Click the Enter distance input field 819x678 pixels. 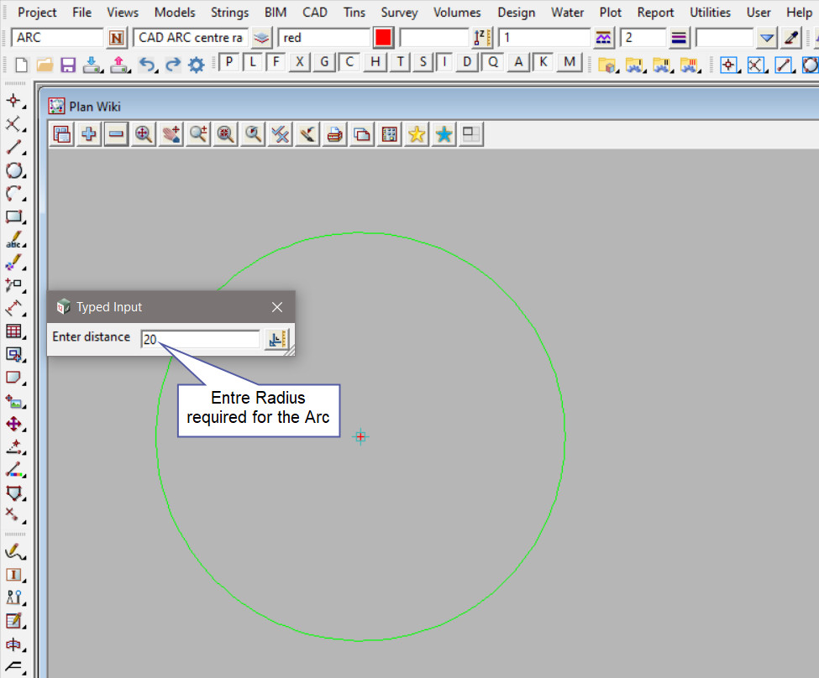pos(201,339)
